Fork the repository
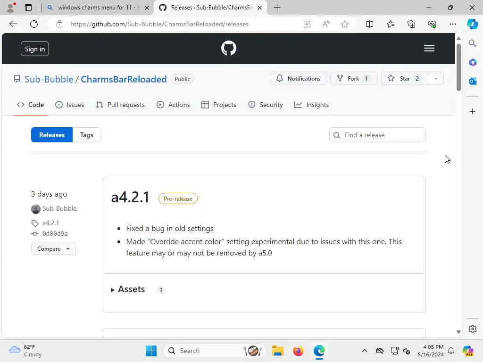Viewport: 483px width, 362px height. (x=353, y=79)
